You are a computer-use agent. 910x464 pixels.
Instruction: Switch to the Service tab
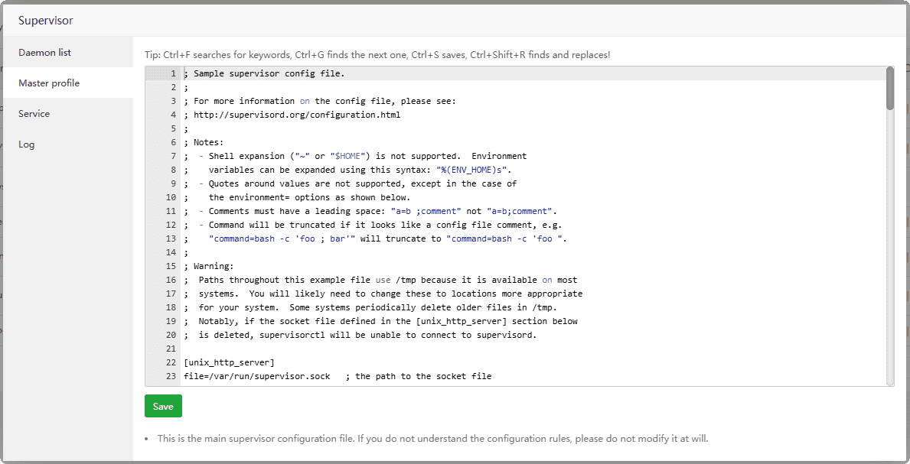(x=34, y=114)
